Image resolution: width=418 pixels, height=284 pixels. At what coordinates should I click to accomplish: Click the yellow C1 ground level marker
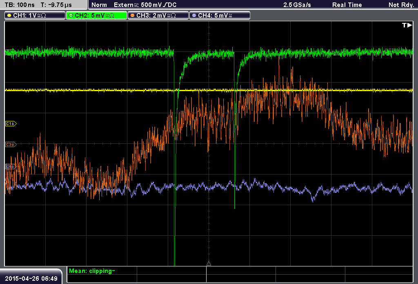[x=11, y=123]
